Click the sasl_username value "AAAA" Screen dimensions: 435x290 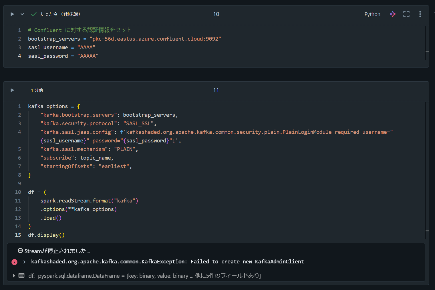[86, 47]
